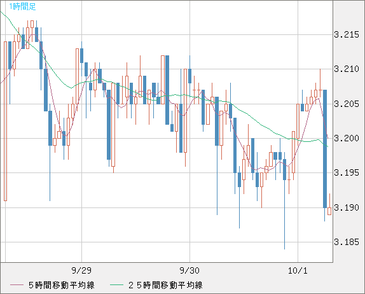
Task: Select the 3.185 price axis label
Action: tap(347, 242)
